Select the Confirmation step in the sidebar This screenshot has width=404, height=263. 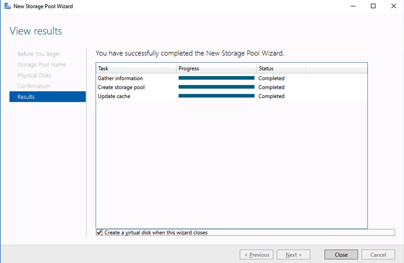tap(33, 86)
